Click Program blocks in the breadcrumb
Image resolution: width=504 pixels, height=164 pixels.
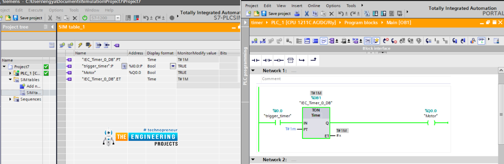(361, 23)
